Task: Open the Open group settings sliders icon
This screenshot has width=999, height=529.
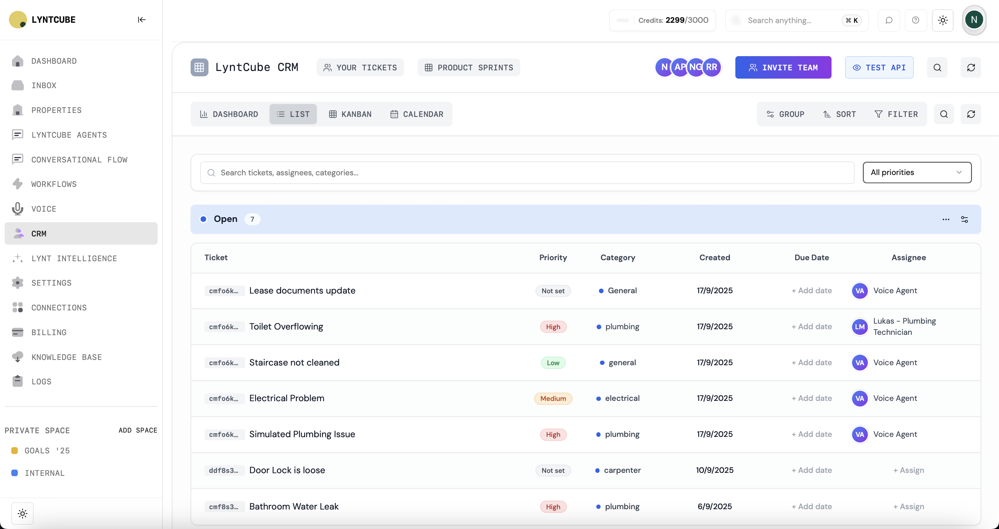Action: 965,219
